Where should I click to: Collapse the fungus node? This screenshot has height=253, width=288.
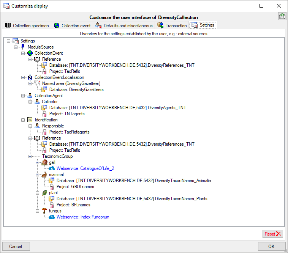[x=37, y=211]
